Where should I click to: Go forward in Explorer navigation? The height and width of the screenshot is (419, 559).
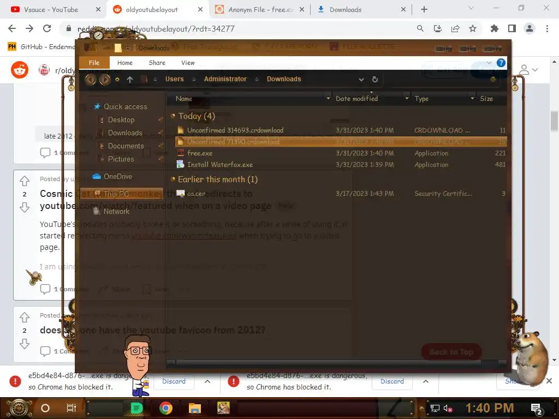tap(104, 80)
